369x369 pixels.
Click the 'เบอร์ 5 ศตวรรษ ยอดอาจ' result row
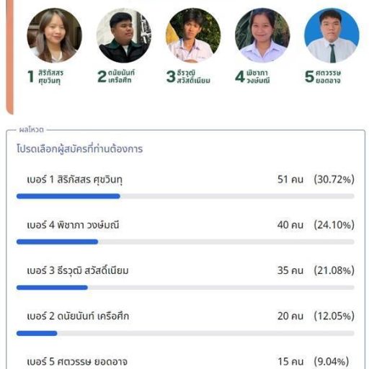(x=185, y=362)
